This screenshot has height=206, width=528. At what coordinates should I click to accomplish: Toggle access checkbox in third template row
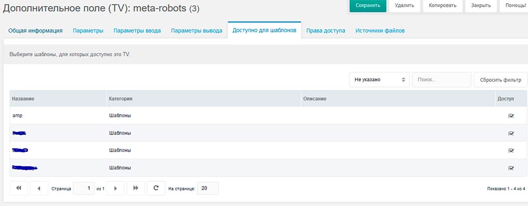(x=511, y=151)
